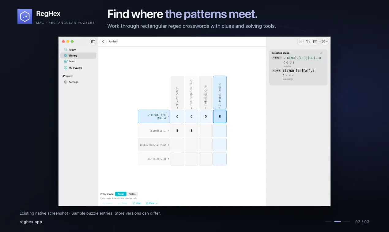Open the Today sidebar item

coord(78,50)
